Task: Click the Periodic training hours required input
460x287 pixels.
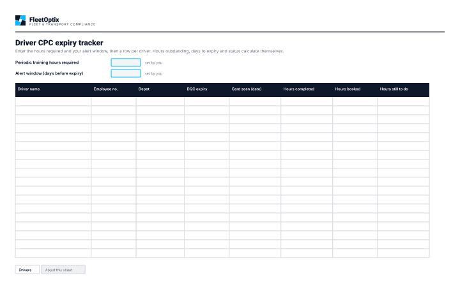Action: pos(126,63)
